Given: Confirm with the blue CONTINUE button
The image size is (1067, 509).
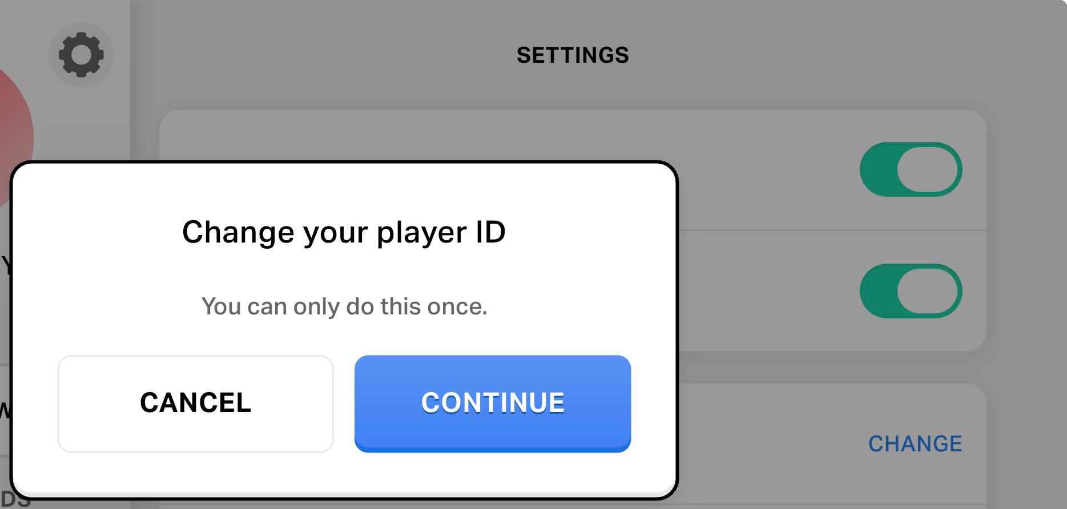Looking at the screenshot, I should click(x=492, y=403).
